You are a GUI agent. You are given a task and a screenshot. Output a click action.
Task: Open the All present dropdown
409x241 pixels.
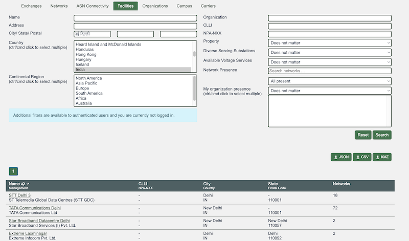point(330,81)
